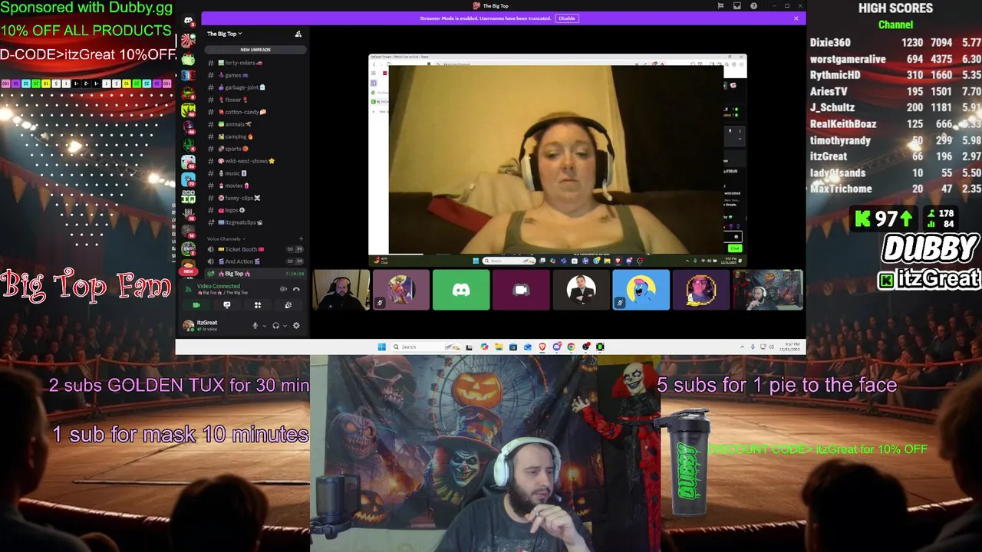The width and height of the screenshot is (982, 552).
Task: Open the music channel
Action: [x=255, y=173]
